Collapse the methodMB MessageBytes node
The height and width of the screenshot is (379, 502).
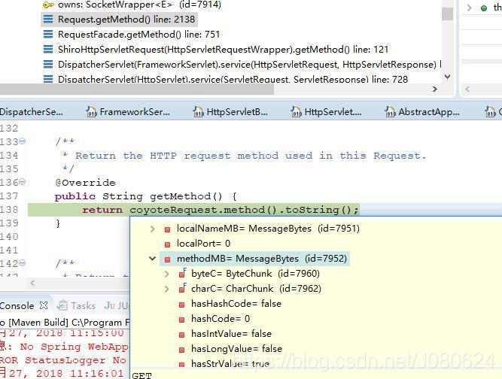(153, 259)
